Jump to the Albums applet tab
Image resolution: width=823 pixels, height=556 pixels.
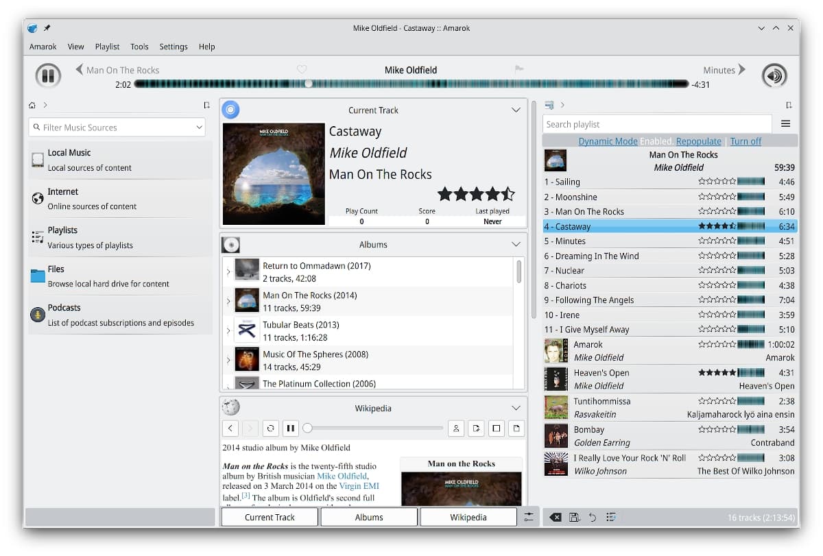click(369, 518)
